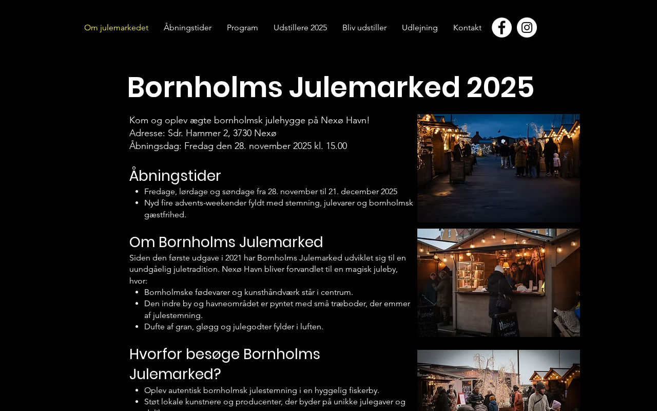Click the Åbningstider section heading
The image size is (657, 411).
click(x=175, y=176)
